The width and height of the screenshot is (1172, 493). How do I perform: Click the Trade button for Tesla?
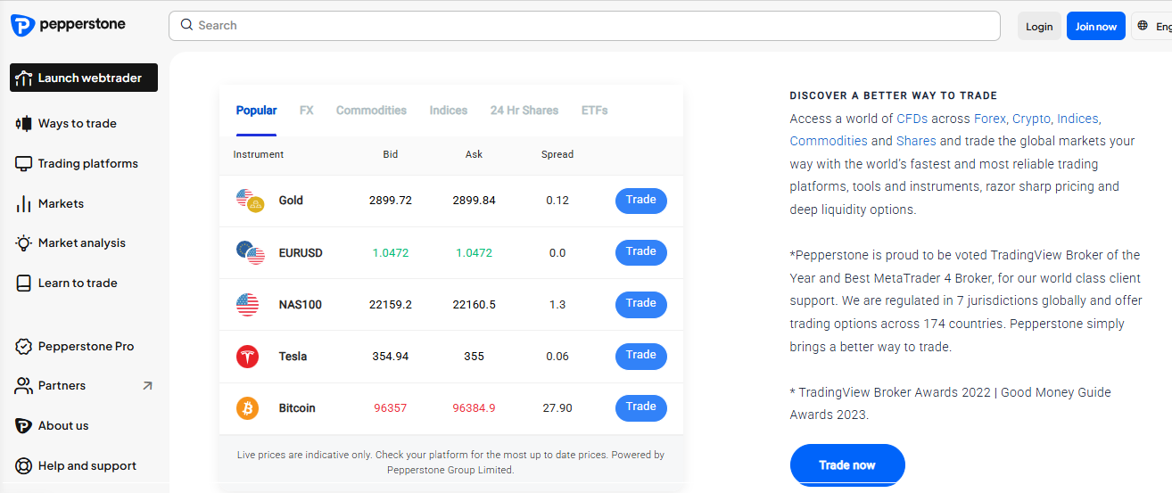point(641,356)
